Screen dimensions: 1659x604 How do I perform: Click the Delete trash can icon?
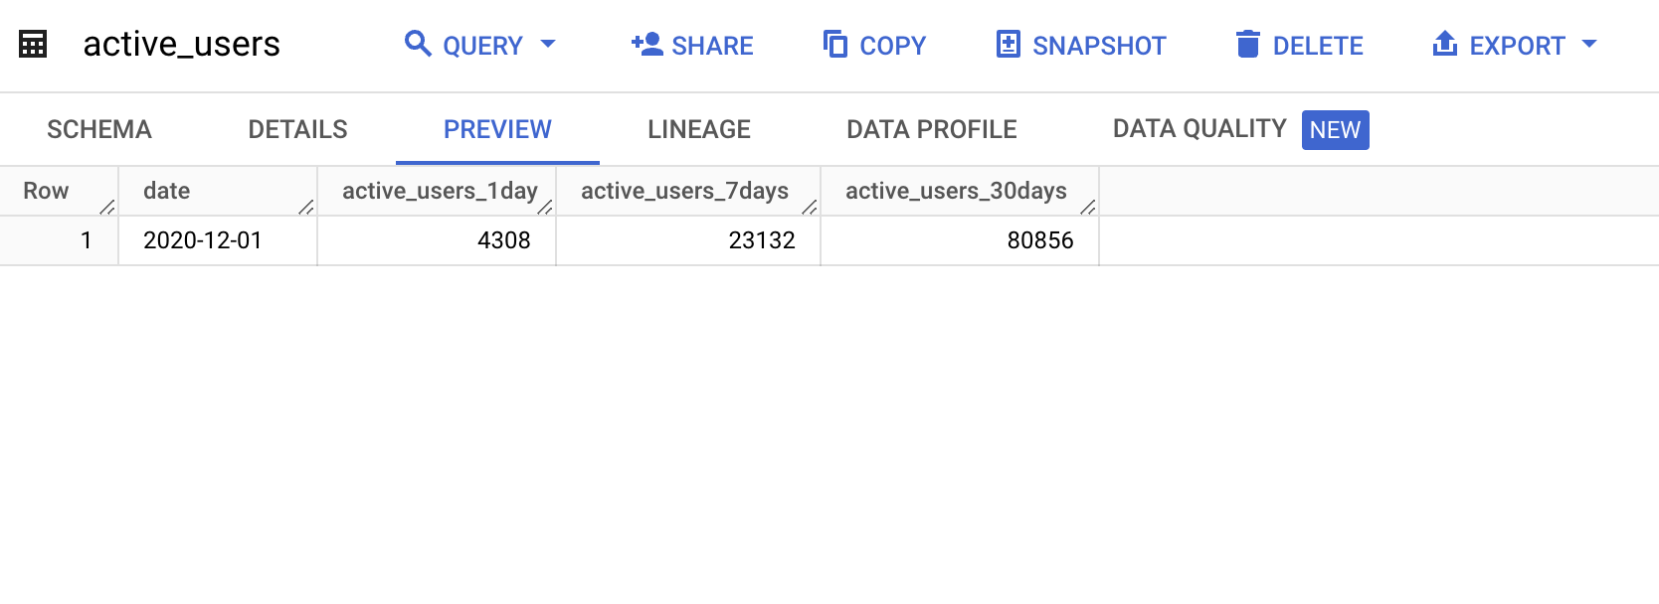pyautogui.click(x=1247, y=44)
